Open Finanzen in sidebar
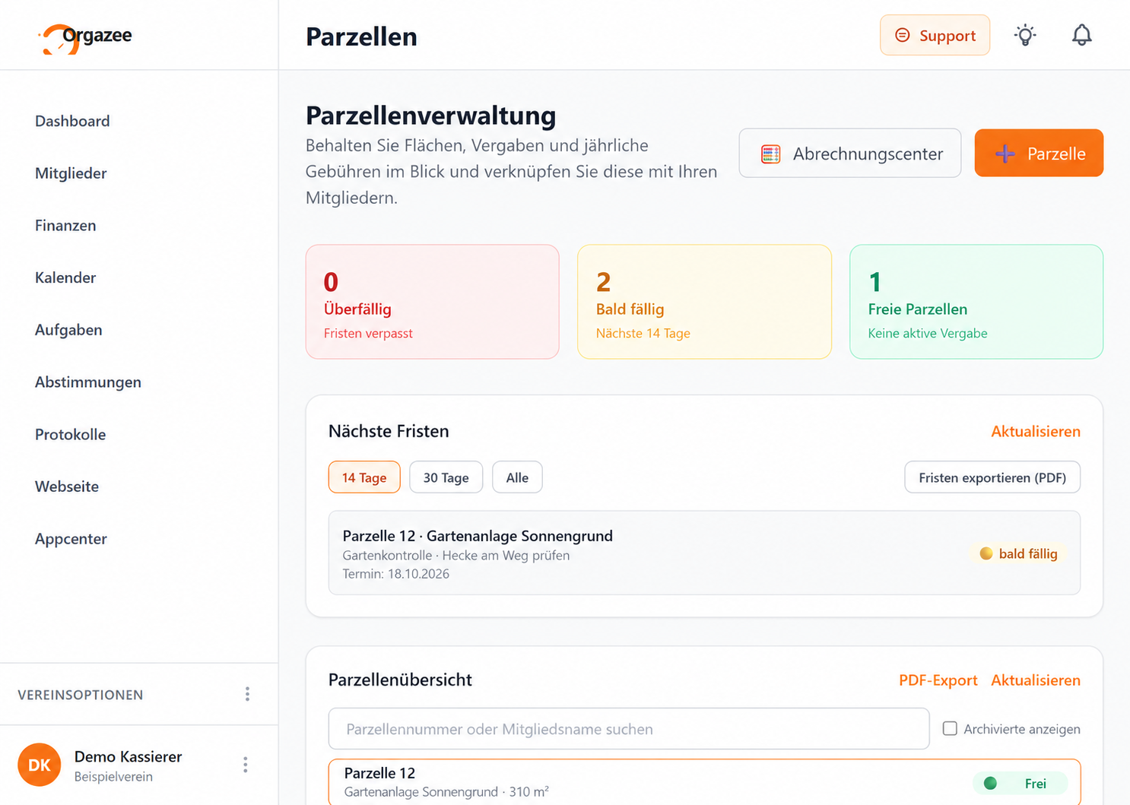The width and height of the screenshot is (1130, 805). pyautogui.click(x=65, y=226)
